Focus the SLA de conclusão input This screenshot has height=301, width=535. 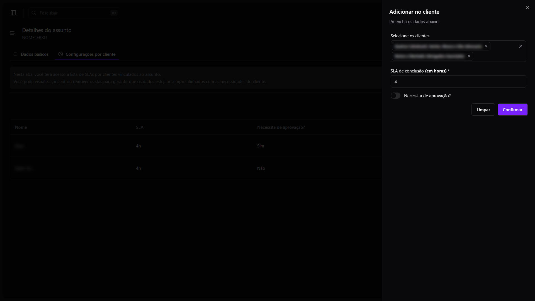[x=458, y=82]
